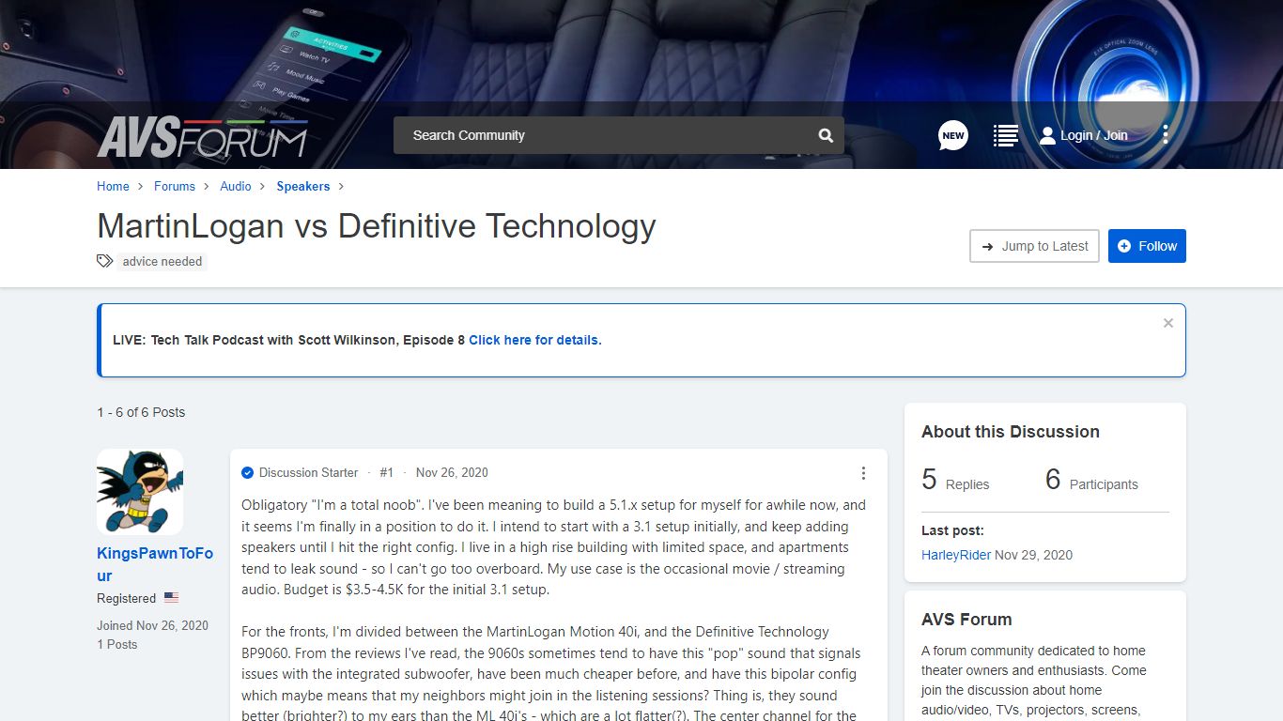Open the header three-dot menu
1283x721 pixels.
[1165, 135]
